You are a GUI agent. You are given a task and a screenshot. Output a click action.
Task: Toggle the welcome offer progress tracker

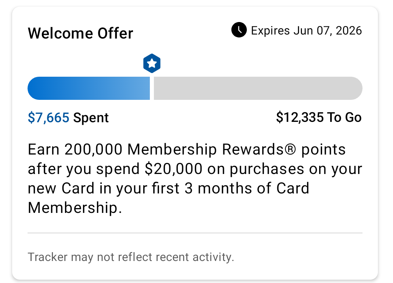click(x=195, y=88)
